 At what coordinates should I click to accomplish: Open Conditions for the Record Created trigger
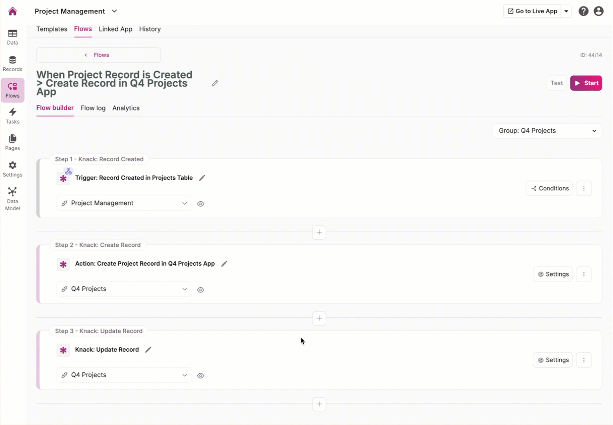[x=549, y=188]
